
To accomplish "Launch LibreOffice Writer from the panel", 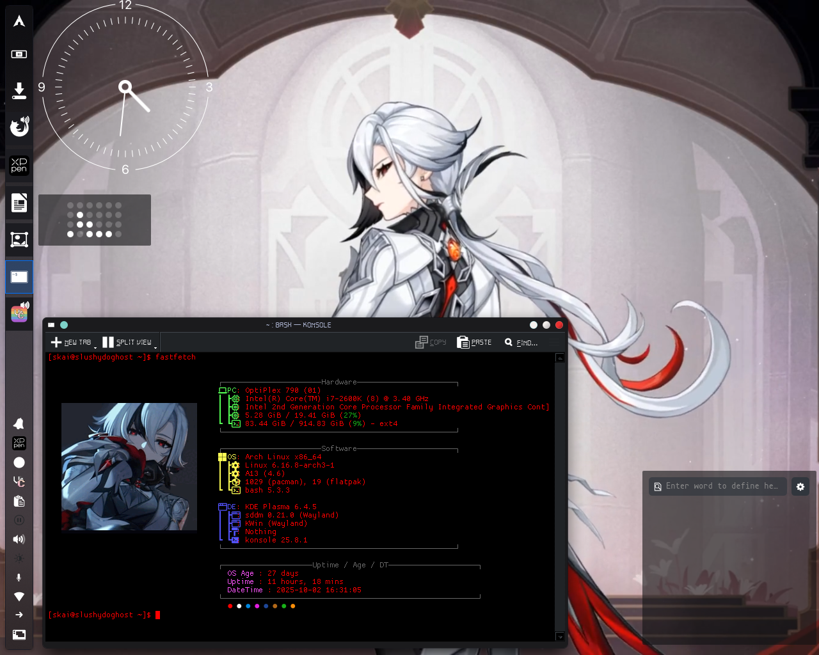I will click(19, 203).
